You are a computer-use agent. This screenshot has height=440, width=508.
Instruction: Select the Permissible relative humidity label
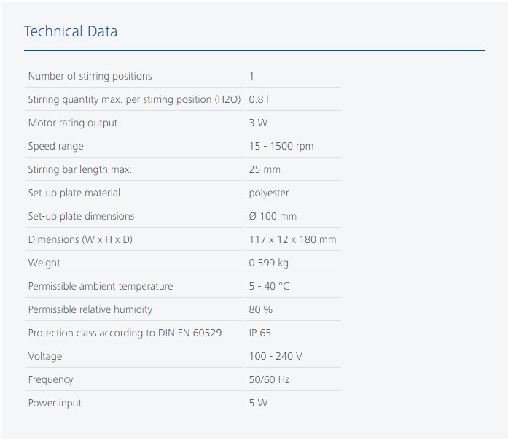[90, 309]
